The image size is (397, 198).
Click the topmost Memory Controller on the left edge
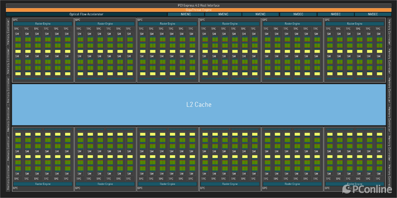tap(8, 32)
